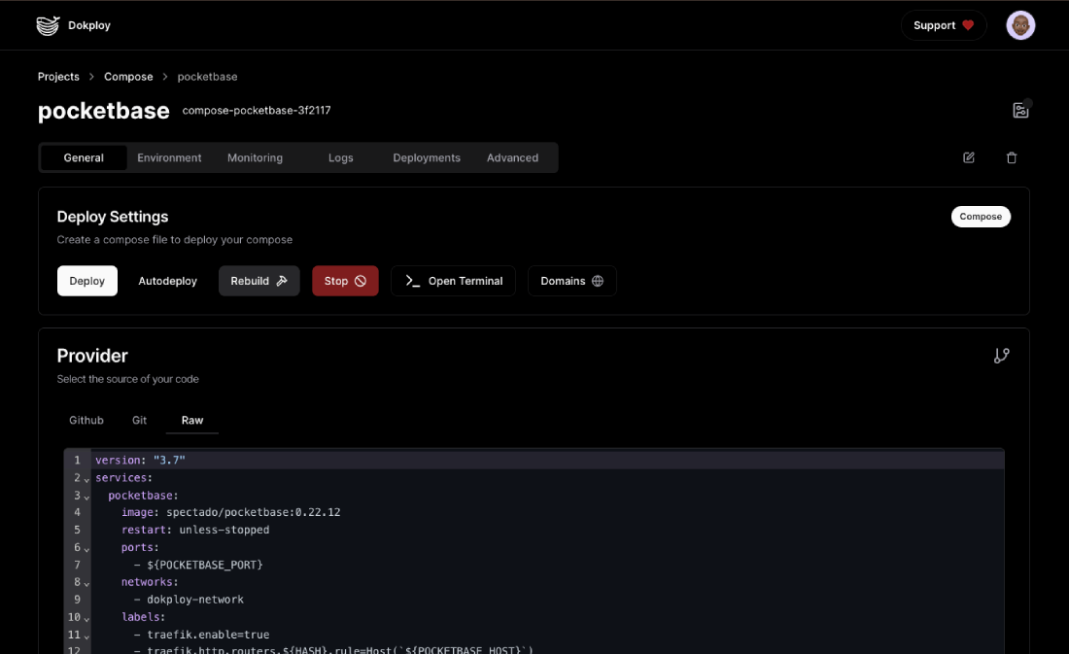The image size is (1069, 654).
Task: Collapse the labels block at line 10
Action: [x=86, y=619]
